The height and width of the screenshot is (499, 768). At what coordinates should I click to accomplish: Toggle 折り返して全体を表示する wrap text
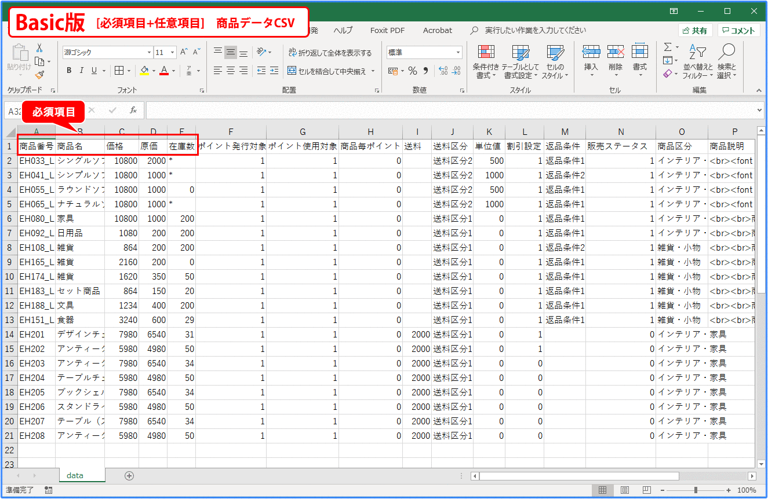click(330, 53)
